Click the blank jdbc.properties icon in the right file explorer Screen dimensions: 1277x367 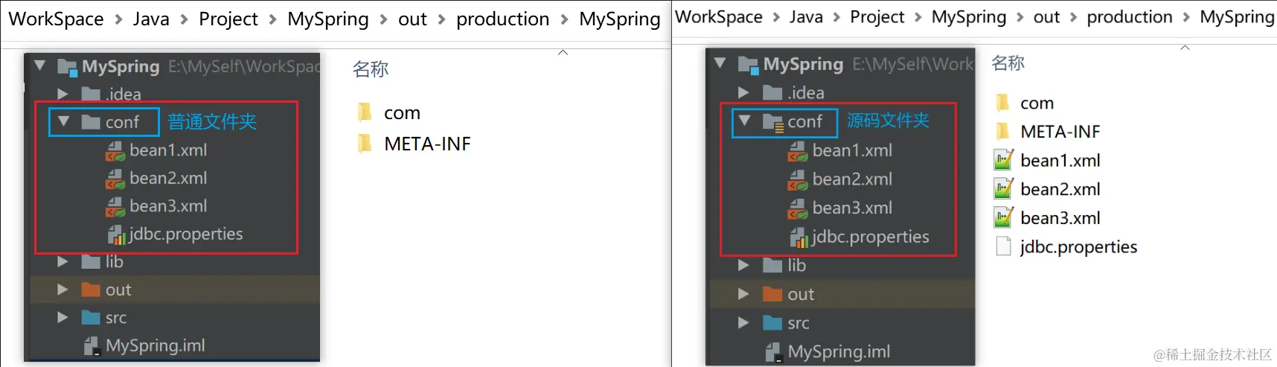coord(1003,246)
